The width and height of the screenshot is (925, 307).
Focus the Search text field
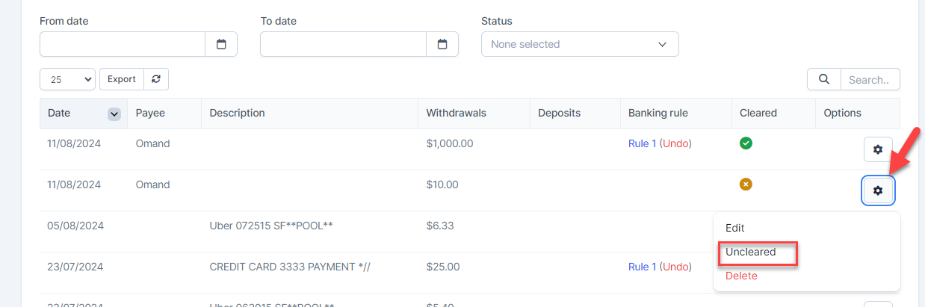(870, 79)
